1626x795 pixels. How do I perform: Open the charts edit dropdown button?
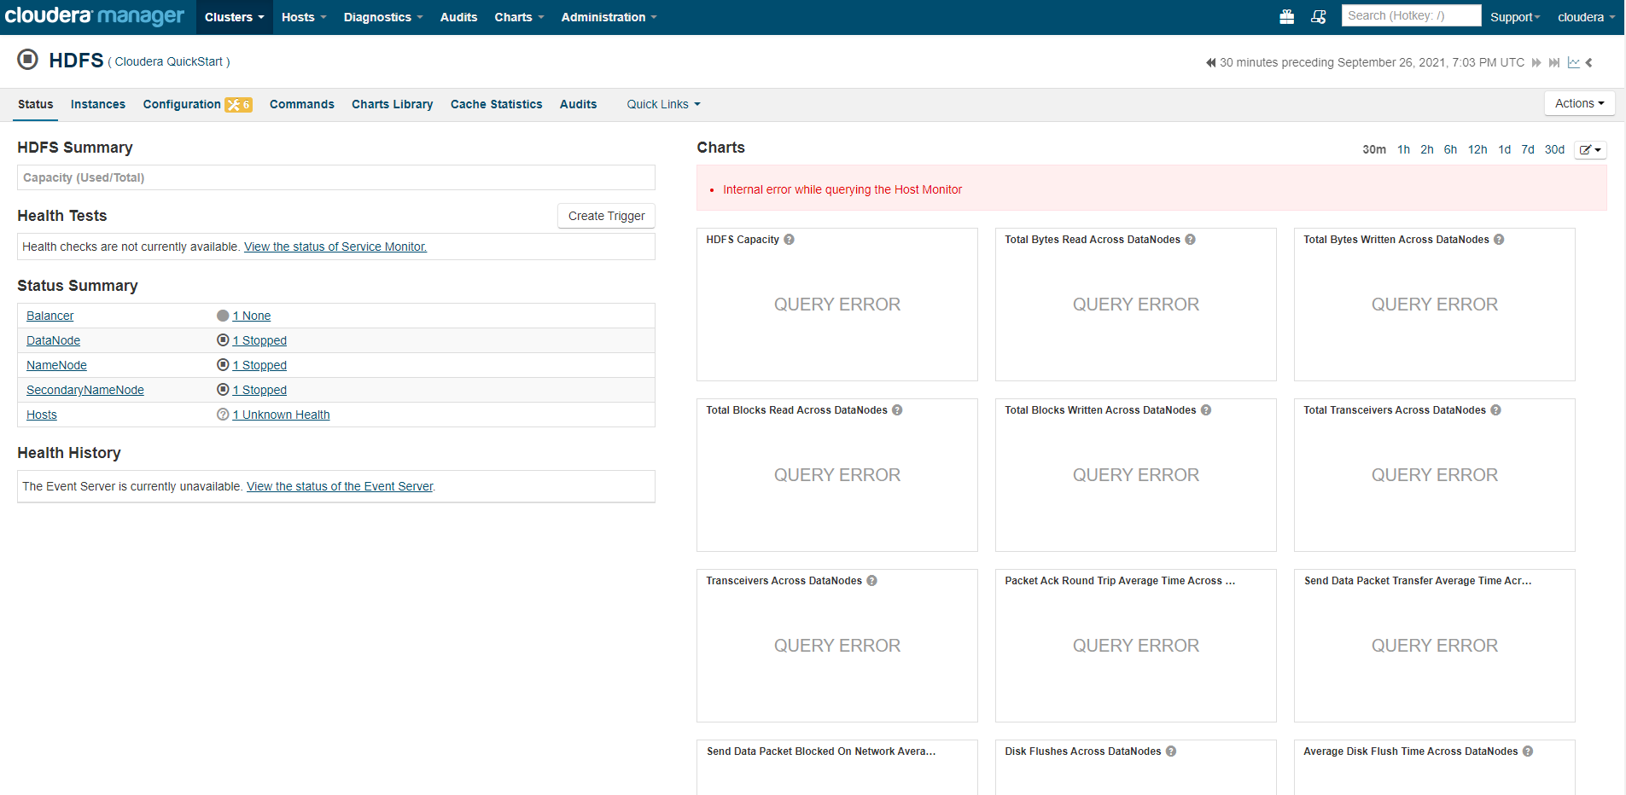pyautogui.click(x=1590, y=149)
